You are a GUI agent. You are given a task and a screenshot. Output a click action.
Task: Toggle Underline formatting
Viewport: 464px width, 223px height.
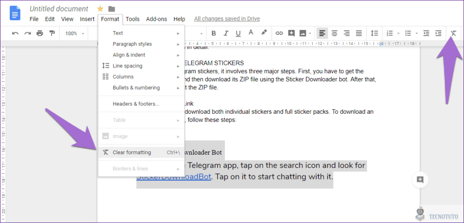238,33
